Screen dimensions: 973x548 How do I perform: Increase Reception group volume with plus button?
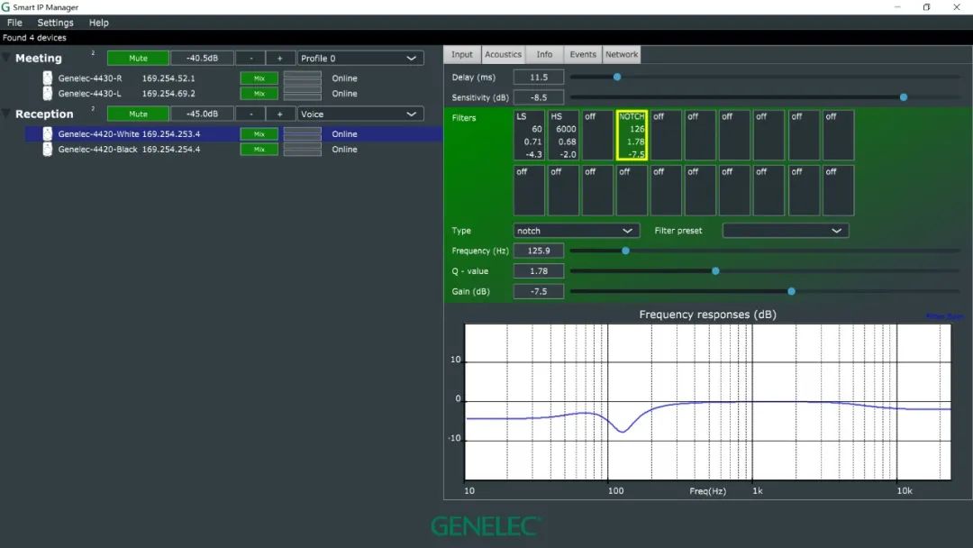280,114
